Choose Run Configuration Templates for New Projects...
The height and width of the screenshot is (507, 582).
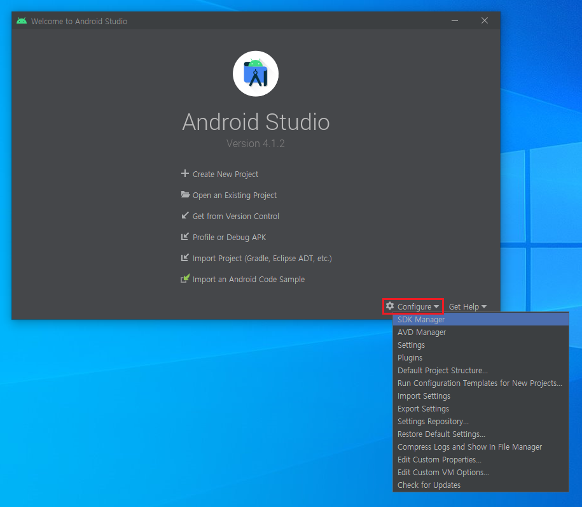(x=481, y=383)
